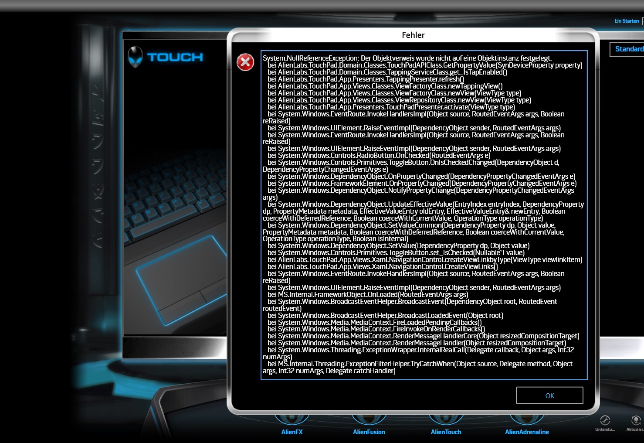Click OK to dismiss the Fehler dialog

pos(549,395)
